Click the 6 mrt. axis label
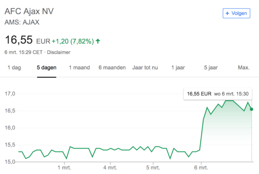Viewport: 259px width, 174px height. pos(201,168)
